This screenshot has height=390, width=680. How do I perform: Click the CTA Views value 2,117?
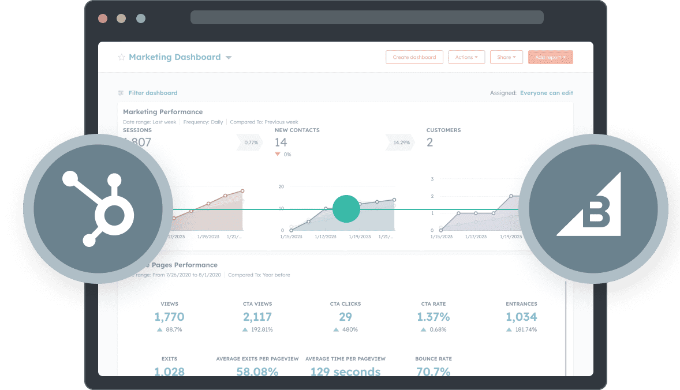[257, 317]
